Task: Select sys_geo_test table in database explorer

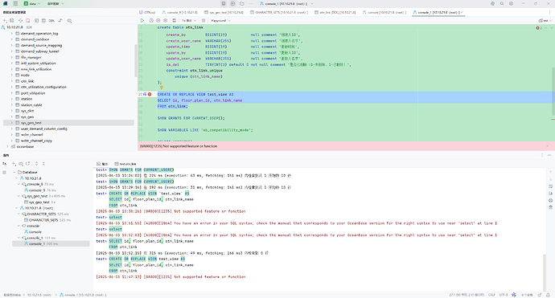Action: (x=31, y=123)
